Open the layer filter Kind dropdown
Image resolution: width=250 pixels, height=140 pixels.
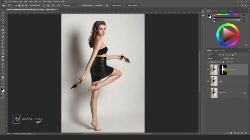point(212,54)
